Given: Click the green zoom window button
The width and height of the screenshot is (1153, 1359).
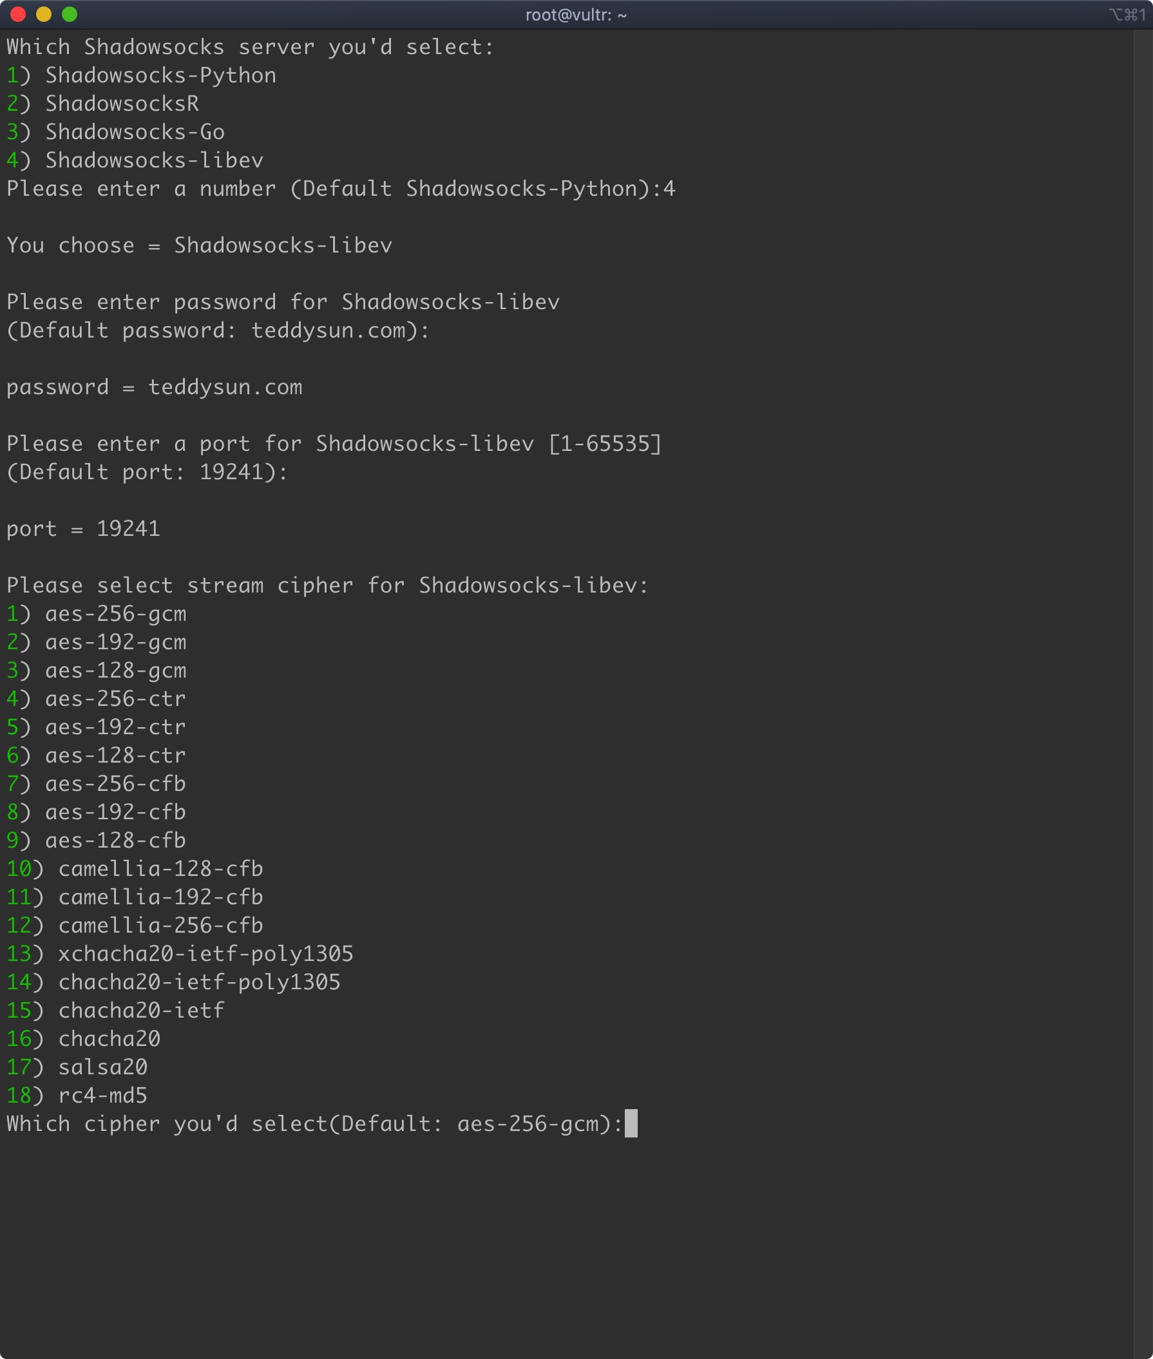Looking at the screenshot, I should point(70,14).
